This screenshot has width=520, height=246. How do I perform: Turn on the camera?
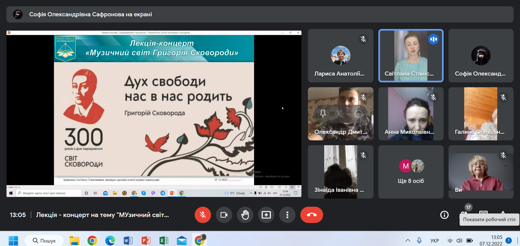tap(224, 215)
